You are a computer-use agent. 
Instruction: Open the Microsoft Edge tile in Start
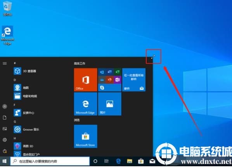[85, 104]
